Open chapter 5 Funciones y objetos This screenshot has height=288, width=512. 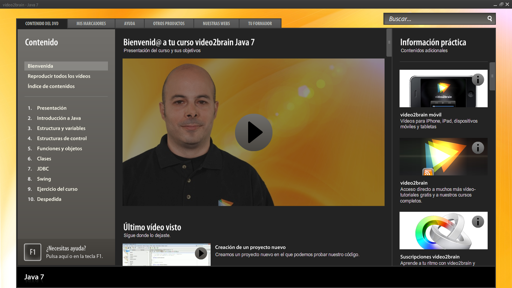(55, 148)
